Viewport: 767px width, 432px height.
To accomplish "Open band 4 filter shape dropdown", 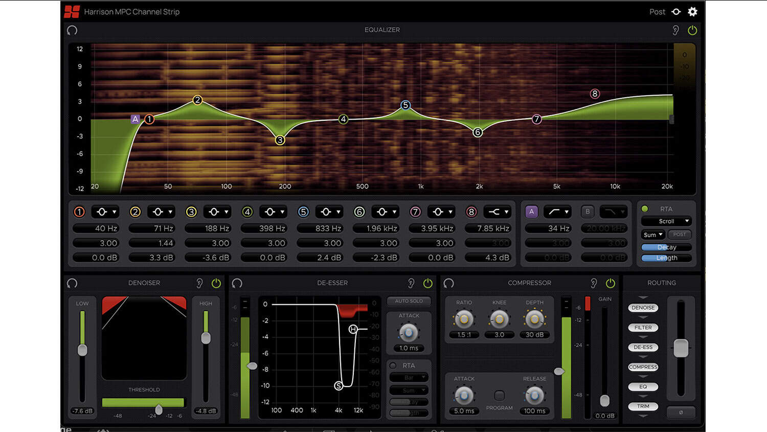I will pos(274,212).
